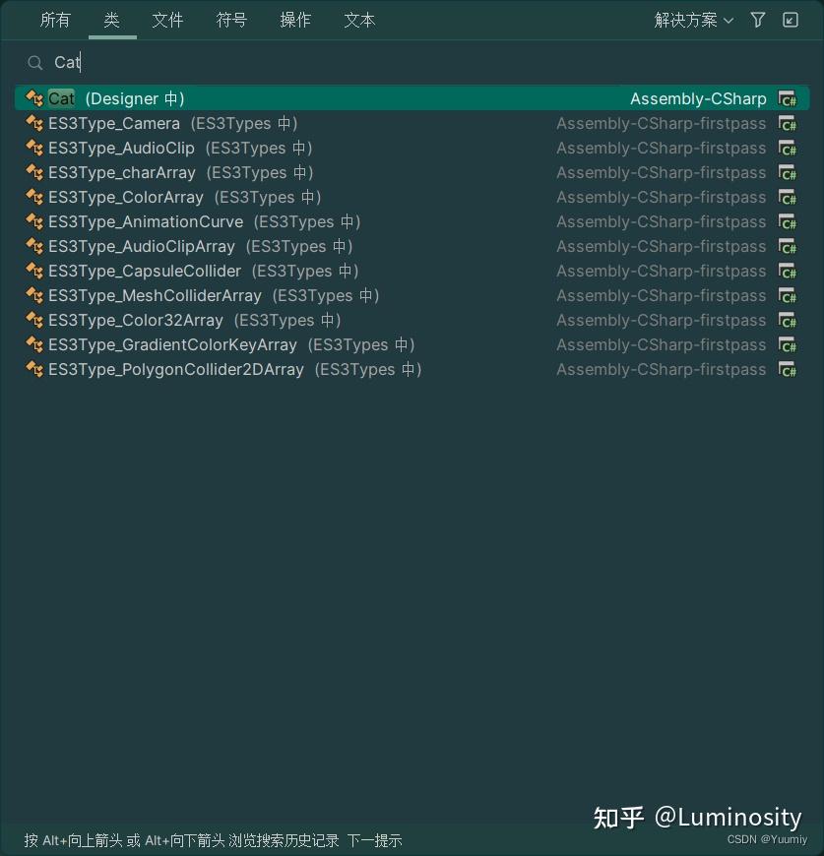Click the open-in-find-window icon at top right
This screenshot has width=824, height=856.
coord(790,20)
